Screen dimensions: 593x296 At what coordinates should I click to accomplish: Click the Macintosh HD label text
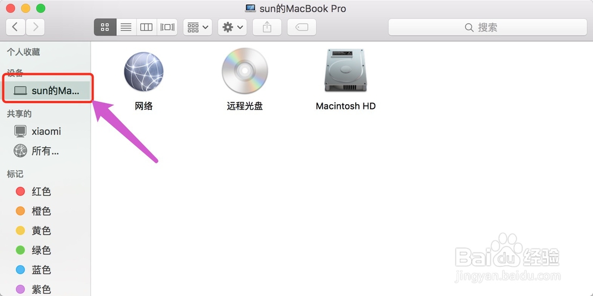click(346, 106)
